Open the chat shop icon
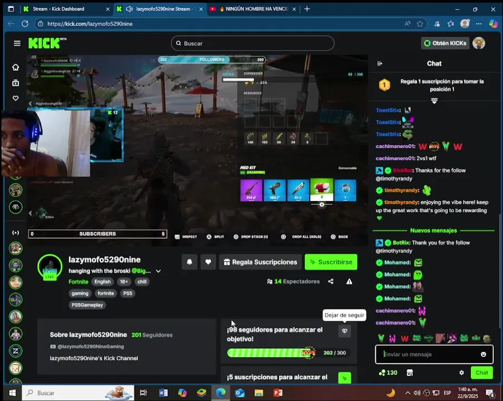 tap(409, 373)
